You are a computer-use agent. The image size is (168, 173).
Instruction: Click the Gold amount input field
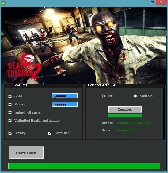tap(65, 96)
